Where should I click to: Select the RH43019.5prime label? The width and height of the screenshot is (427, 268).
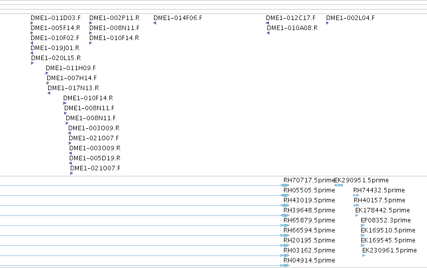click(x=309, y=200)
